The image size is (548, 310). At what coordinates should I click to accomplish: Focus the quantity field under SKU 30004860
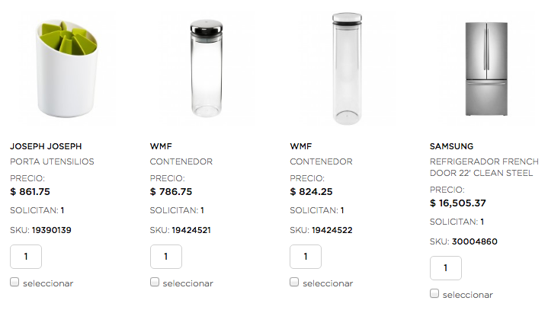446,268
